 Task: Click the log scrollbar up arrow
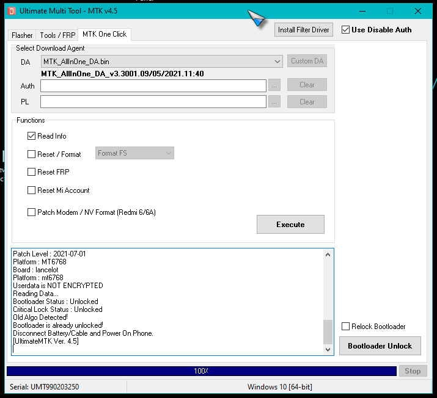pos(328,255)
